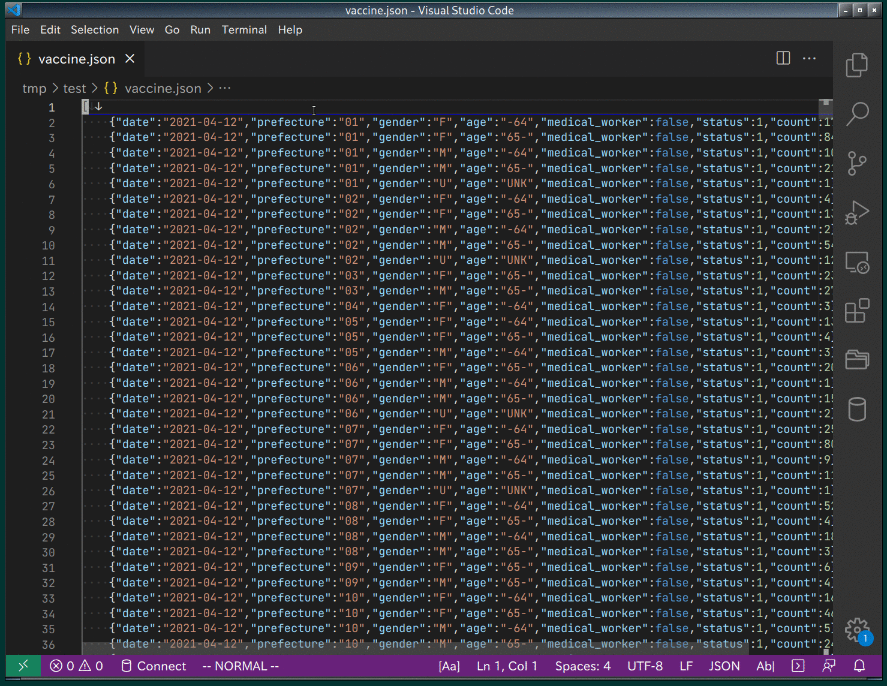Click the tmp breadcrumb segment

point(34,88)
